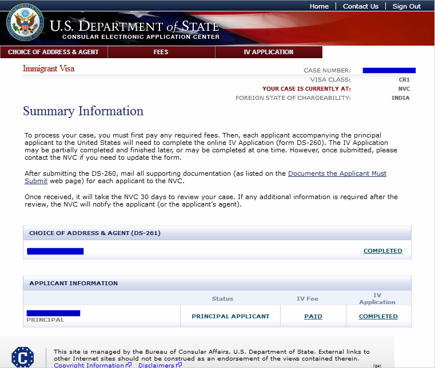The image size is (435, 368).
Task: Open Choice of Address & Agent tab
Action: pos(54,52)
